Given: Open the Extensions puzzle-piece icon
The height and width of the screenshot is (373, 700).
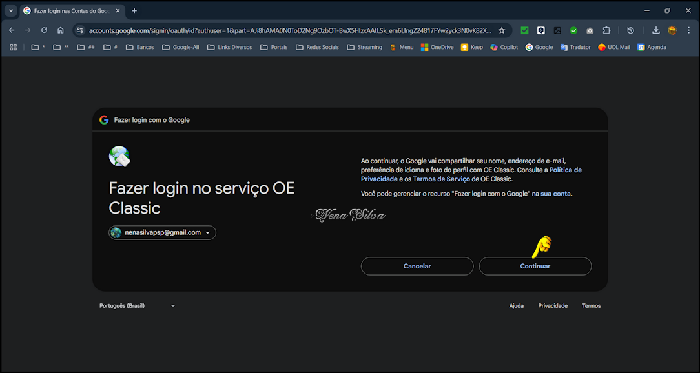Looking at the screenshot, I should [606, 30].
